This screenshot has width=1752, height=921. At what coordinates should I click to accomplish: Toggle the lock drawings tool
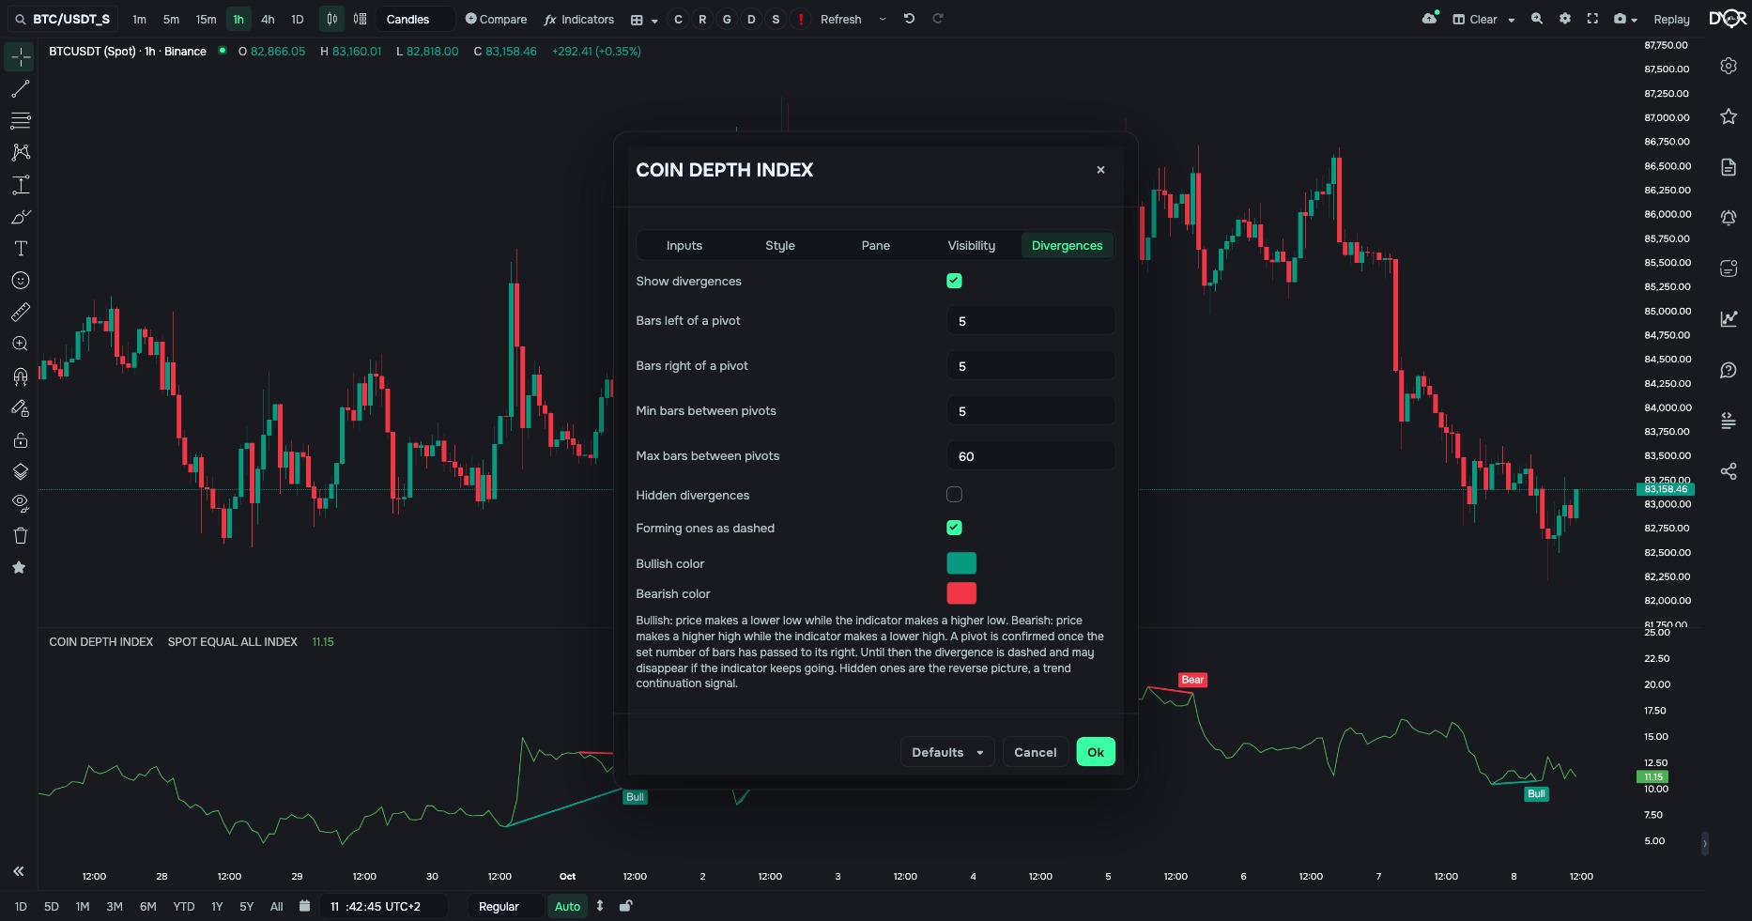point(20,440)
